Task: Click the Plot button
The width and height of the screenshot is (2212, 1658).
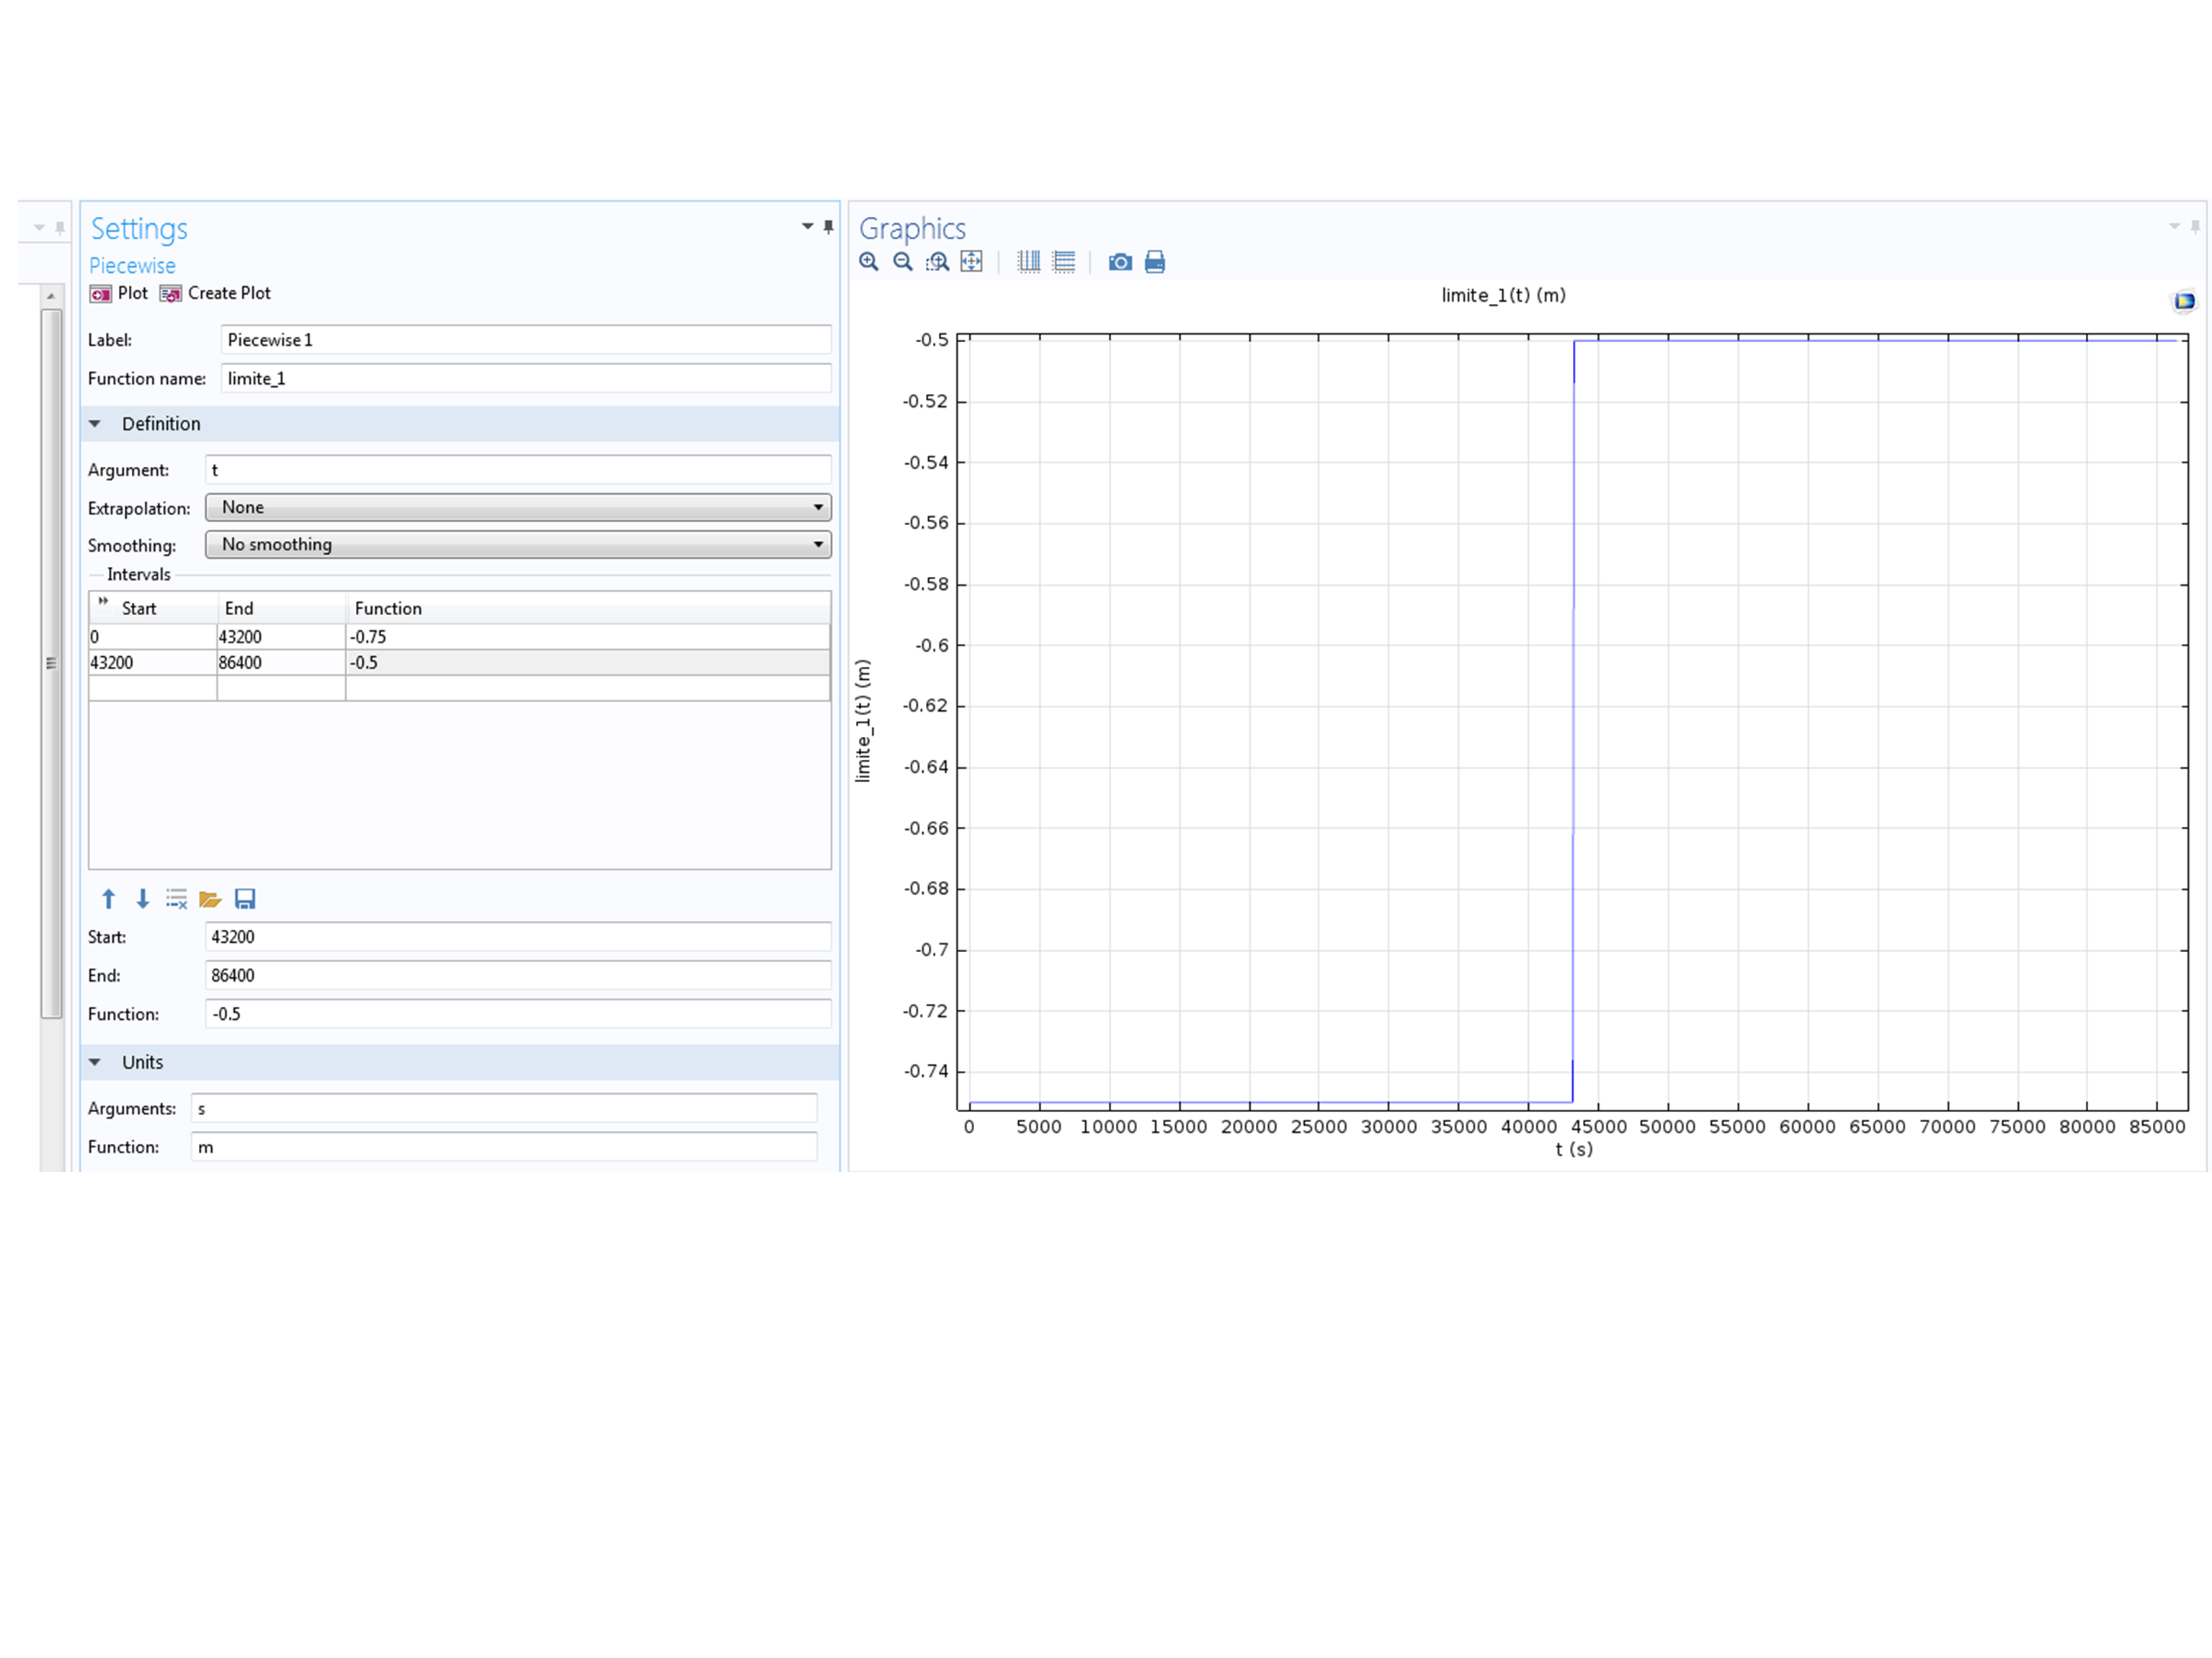Action: (119, 293)
